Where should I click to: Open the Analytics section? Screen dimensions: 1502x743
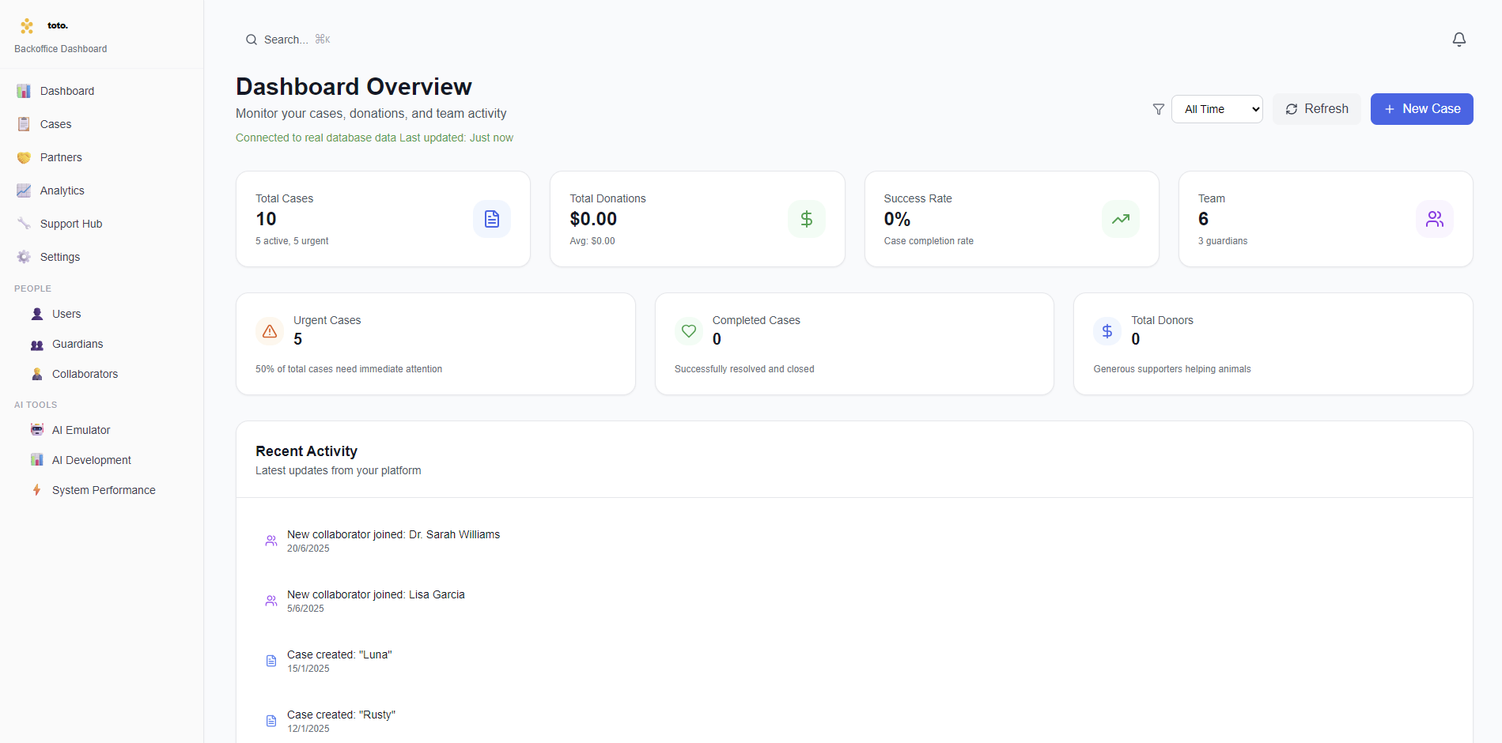(x=101, y=190)
